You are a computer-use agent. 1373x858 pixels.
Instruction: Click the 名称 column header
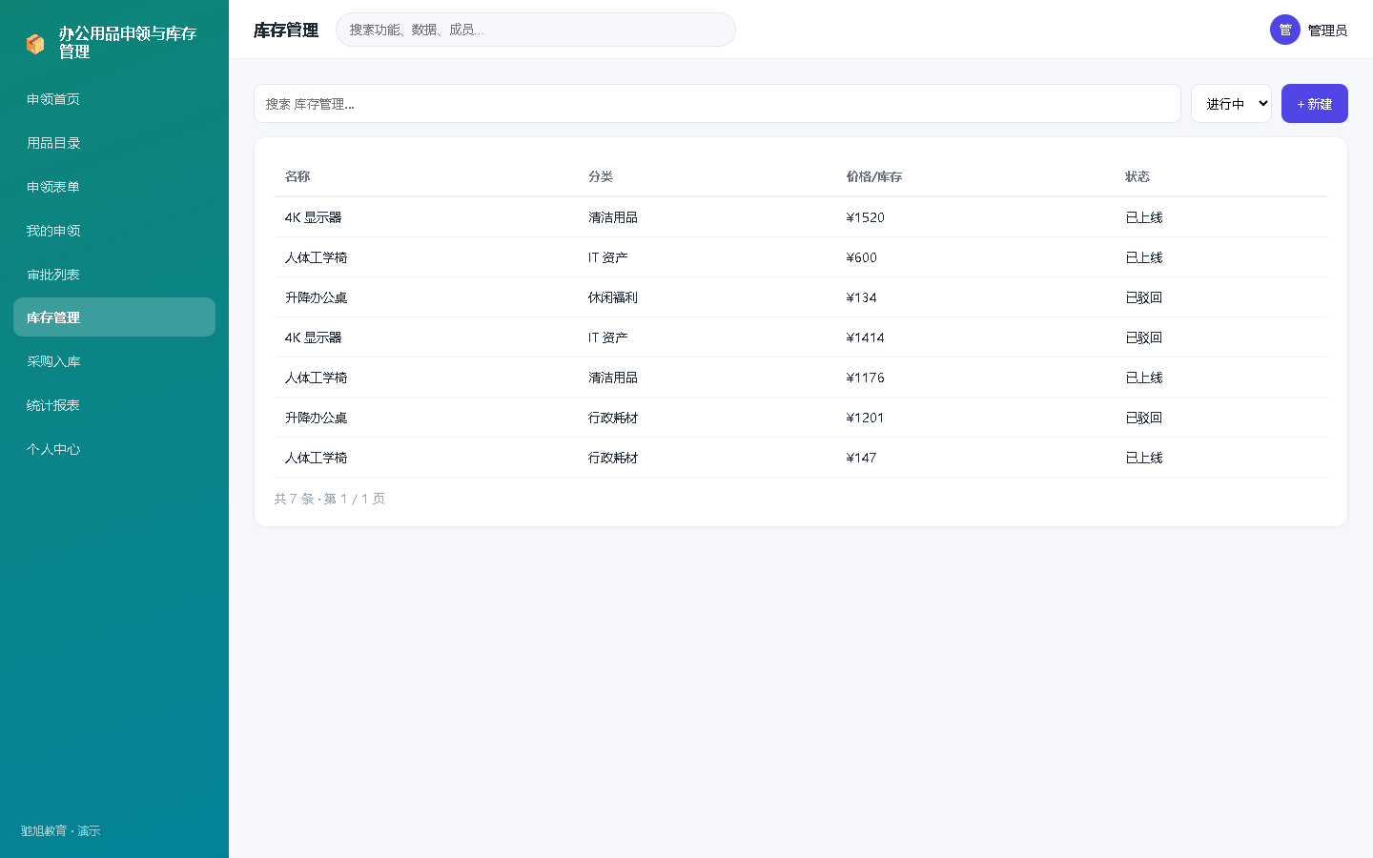297,176
